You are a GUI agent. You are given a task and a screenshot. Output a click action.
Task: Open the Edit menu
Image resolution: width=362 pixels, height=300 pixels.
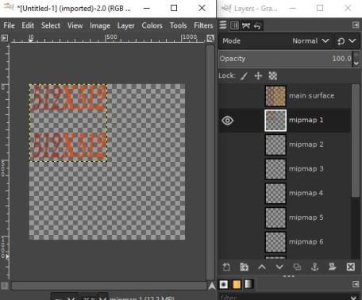pyautogui.click(x=28, y=25)
